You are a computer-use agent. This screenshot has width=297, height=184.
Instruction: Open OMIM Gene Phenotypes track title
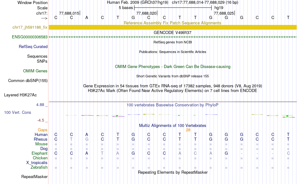173,67
